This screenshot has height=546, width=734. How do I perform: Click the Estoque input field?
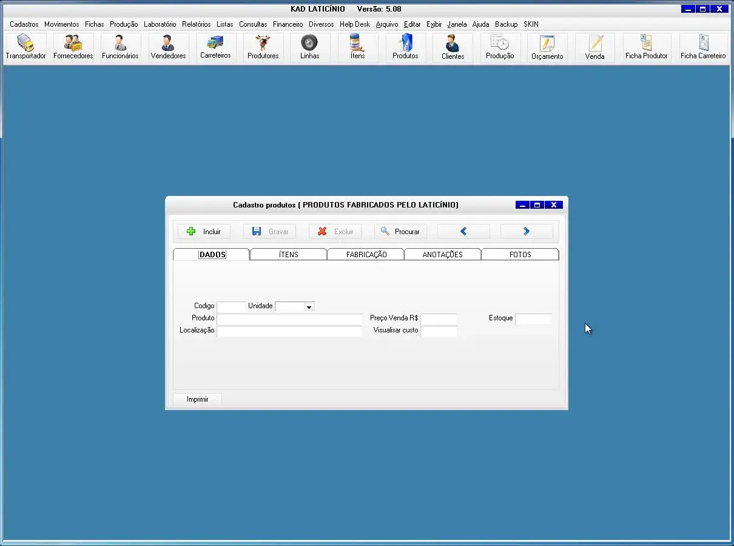tap(533, 319)
